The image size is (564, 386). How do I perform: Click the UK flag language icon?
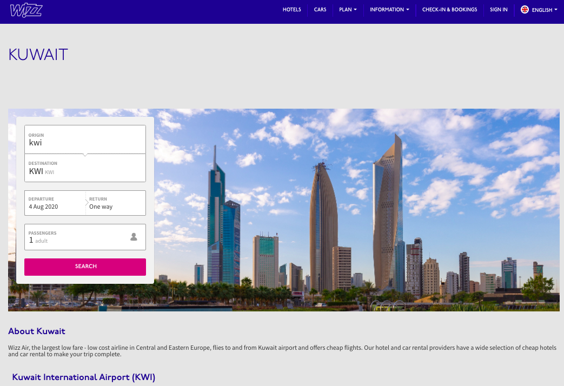pyautogui.click(x=525, y=10)
